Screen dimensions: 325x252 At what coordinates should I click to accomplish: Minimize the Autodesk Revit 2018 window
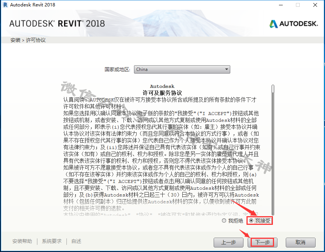click(281, 5)
